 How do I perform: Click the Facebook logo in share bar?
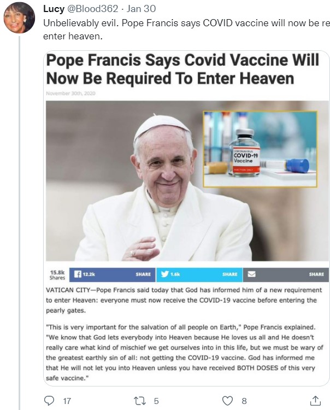[78, 274]
